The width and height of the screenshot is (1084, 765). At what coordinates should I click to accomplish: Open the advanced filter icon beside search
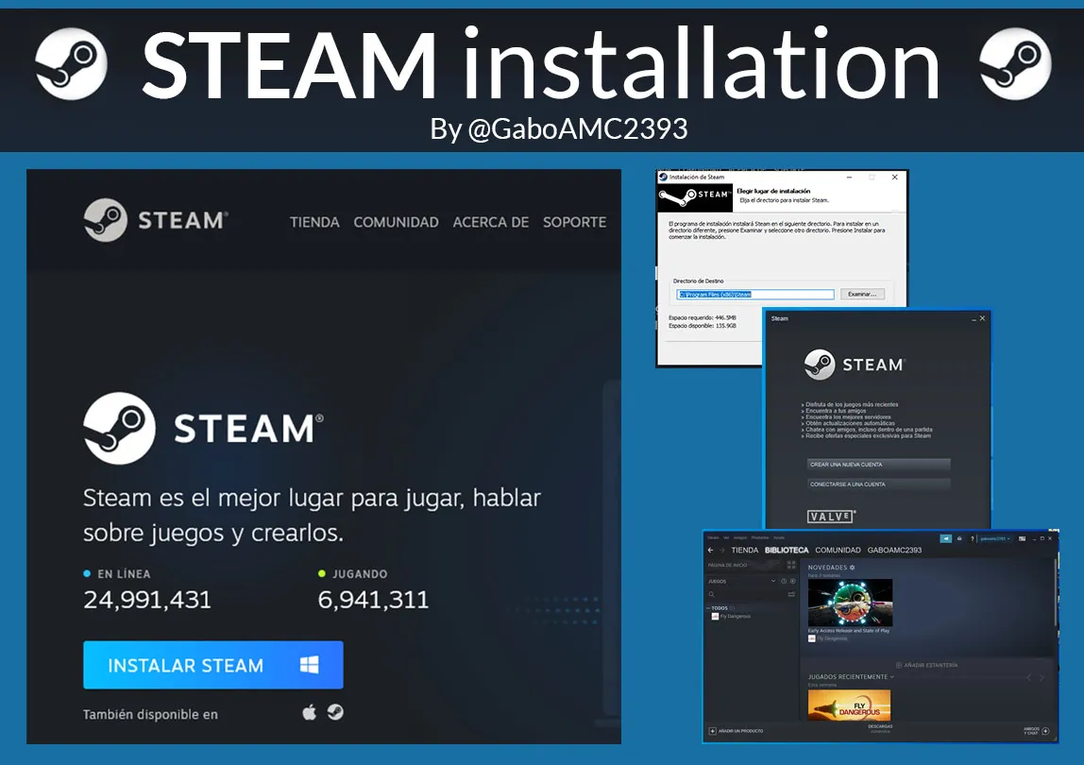click(x=791, y=594)
